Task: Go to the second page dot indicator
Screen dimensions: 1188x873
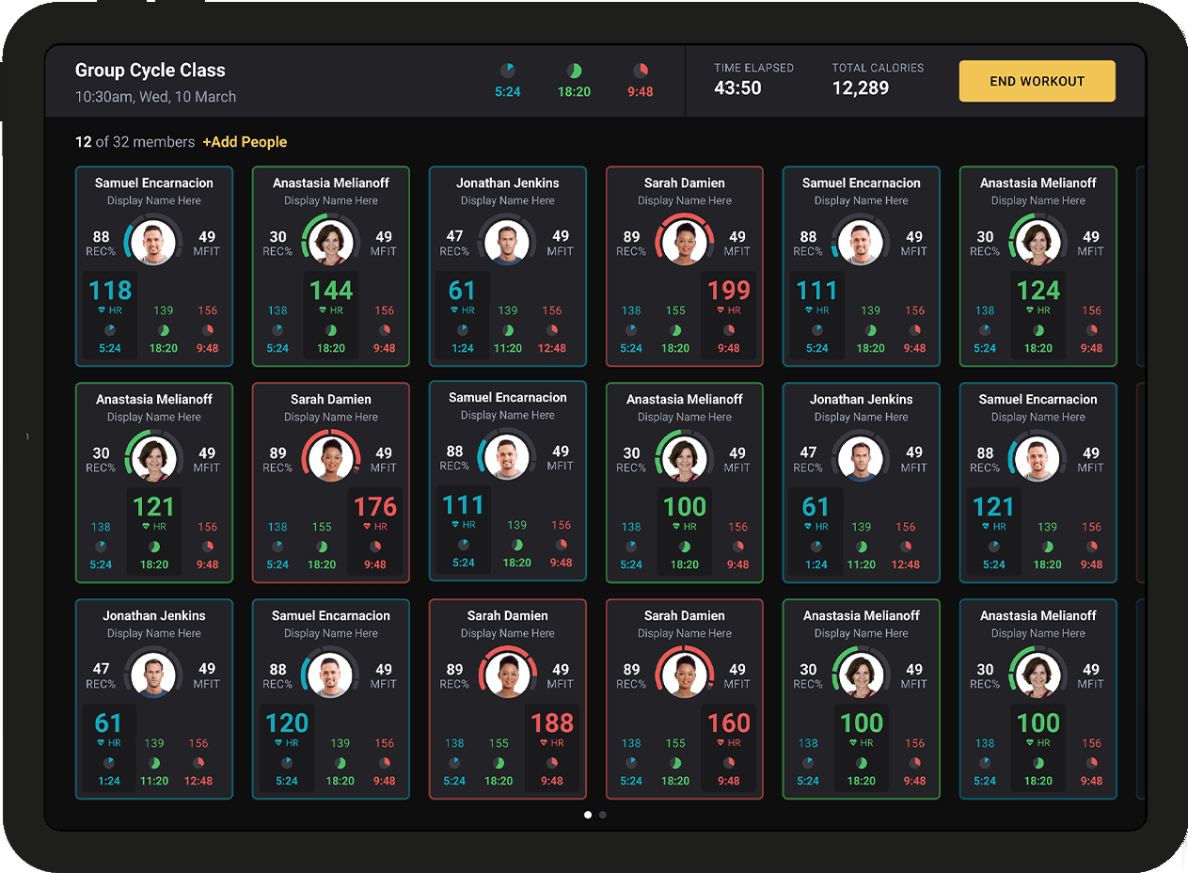Action: (x=603, y=815)
